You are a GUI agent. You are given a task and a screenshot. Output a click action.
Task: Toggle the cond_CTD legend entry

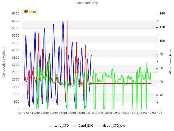[x=59, y=126]
